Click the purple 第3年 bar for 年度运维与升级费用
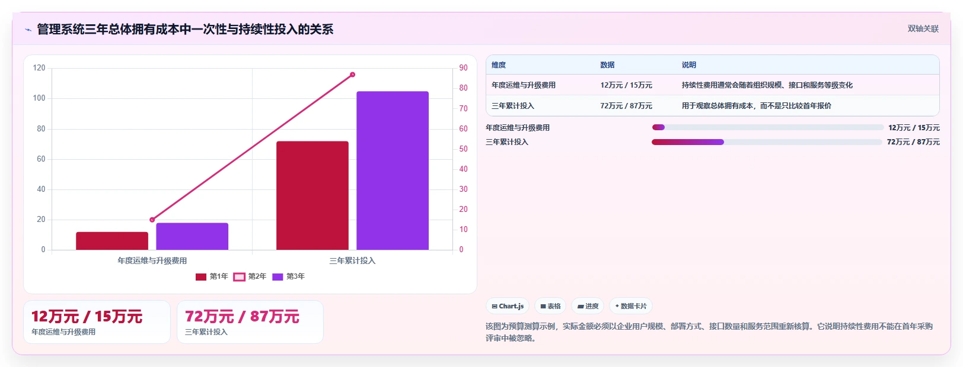The width and height of the screenshot is (963, 367). [192, 236]
